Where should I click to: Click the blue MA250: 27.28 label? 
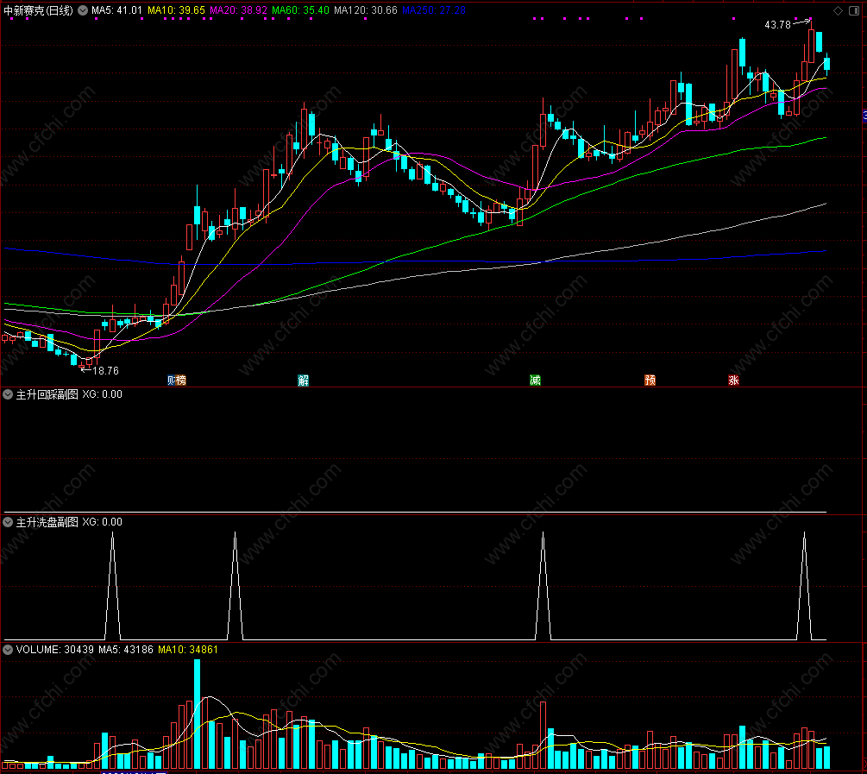(434, 10)
